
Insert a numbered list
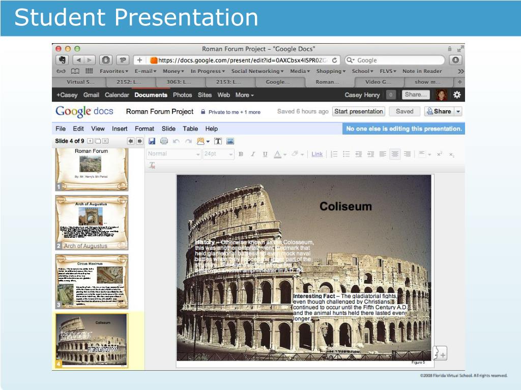(334, 154)
